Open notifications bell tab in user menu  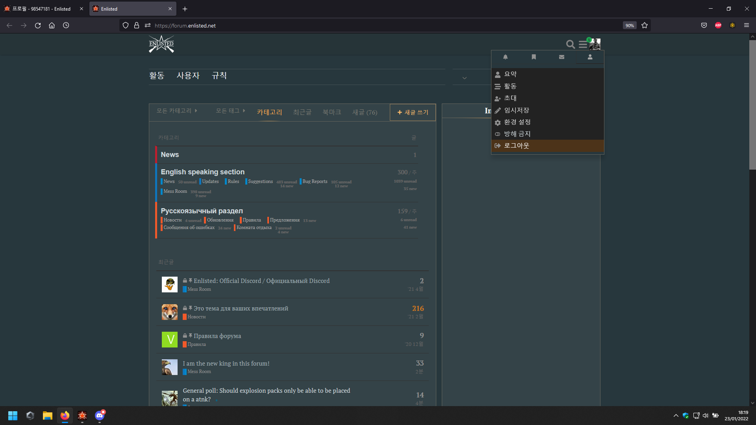tap(505, 57)
